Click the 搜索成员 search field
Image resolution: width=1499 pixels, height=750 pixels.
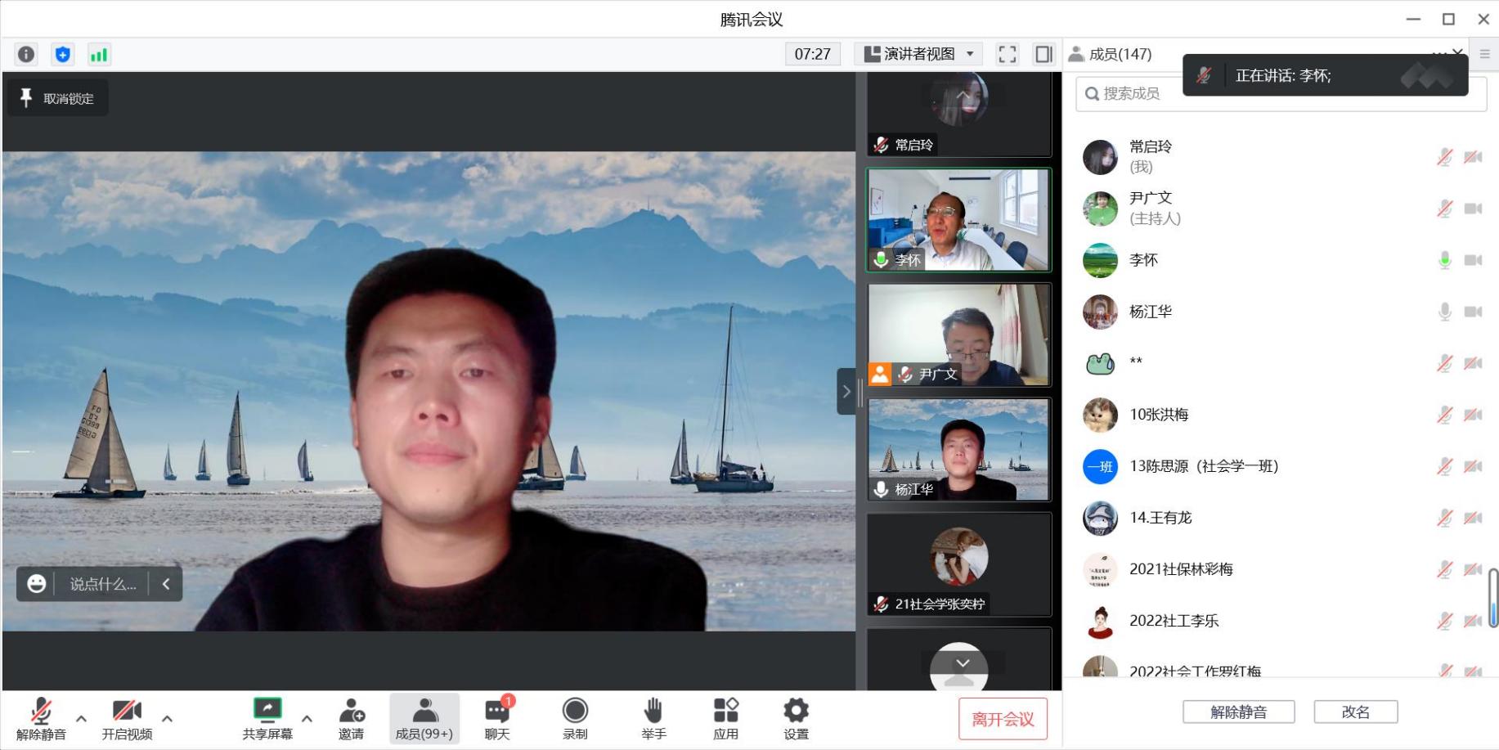tap(1130, 94)
